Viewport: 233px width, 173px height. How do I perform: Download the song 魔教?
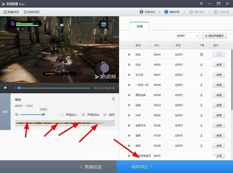click(201, 136)
